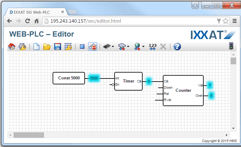Expand the chip icon dropdown arrow
Screen dimensions: 241x147
[113, 47]
